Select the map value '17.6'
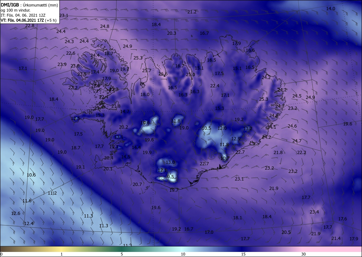 (x=342, y=219)
